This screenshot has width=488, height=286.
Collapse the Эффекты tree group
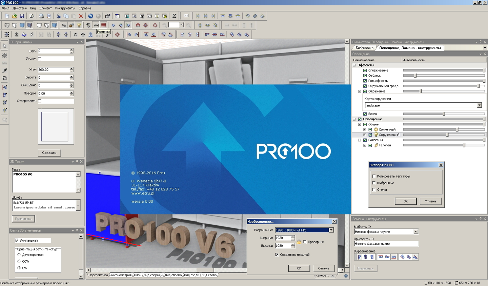354,65
